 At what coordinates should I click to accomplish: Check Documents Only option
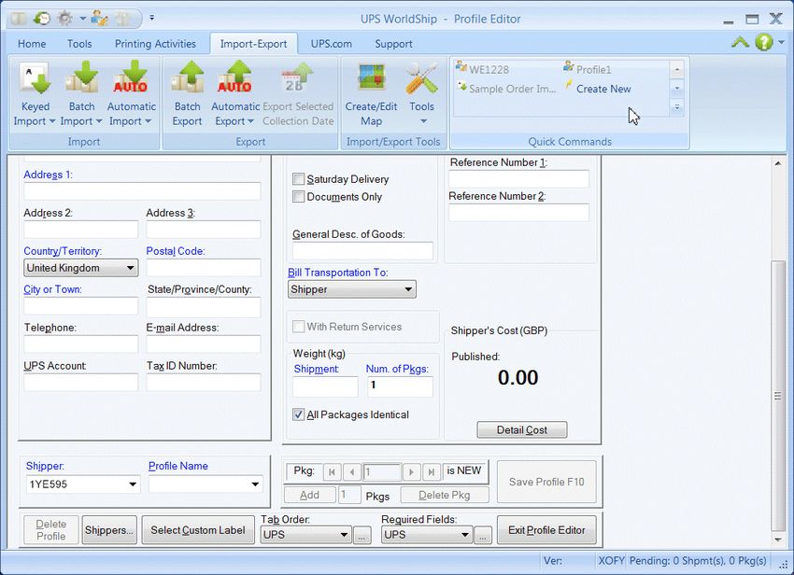point(298,196)
